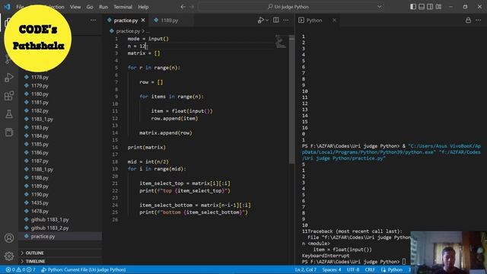Go forward with the navigation arrow
Image resolution: width=487 pixels, height=274 pixels.
click(x=192, y=7)
